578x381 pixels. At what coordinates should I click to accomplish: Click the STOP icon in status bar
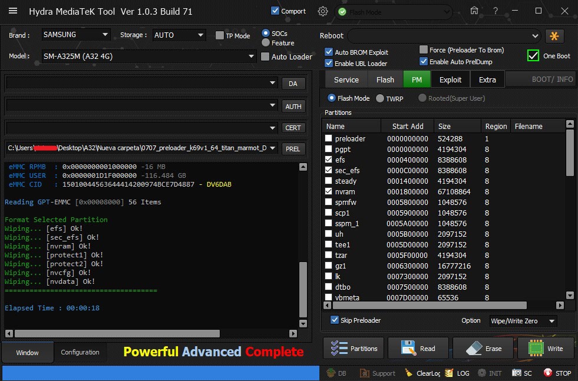click(x=548, y=373)
